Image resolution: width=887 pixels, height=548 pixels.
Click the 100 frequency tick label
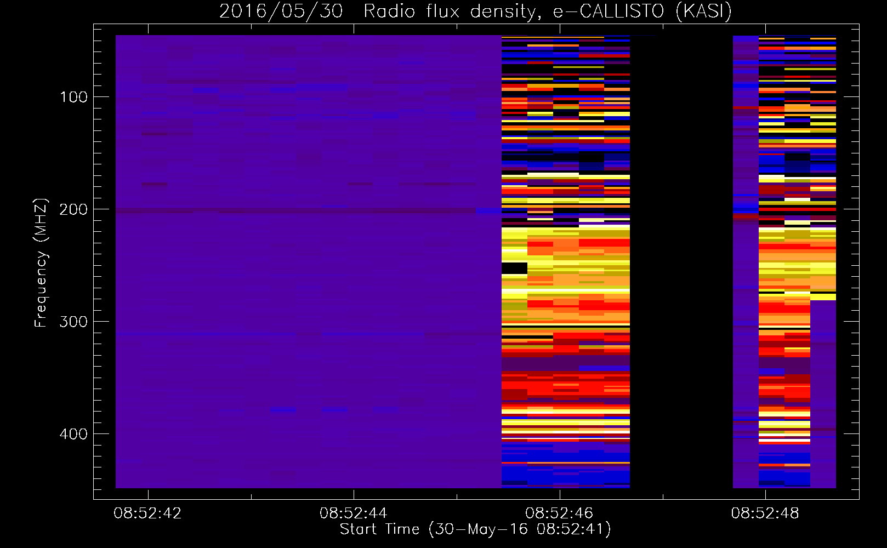click(x=73, y=97)
